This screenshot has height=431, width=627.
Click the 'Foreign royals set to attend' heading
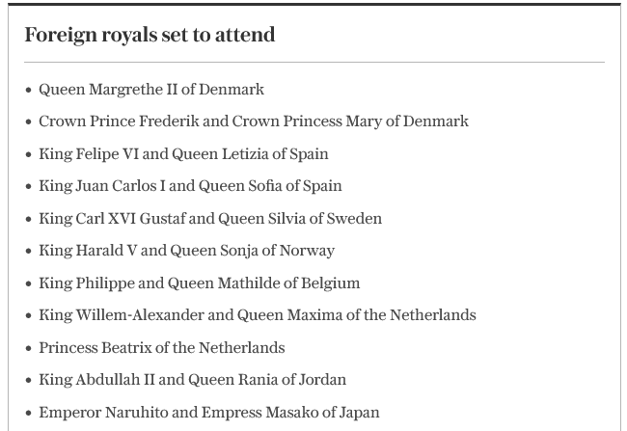coord(150,35)
